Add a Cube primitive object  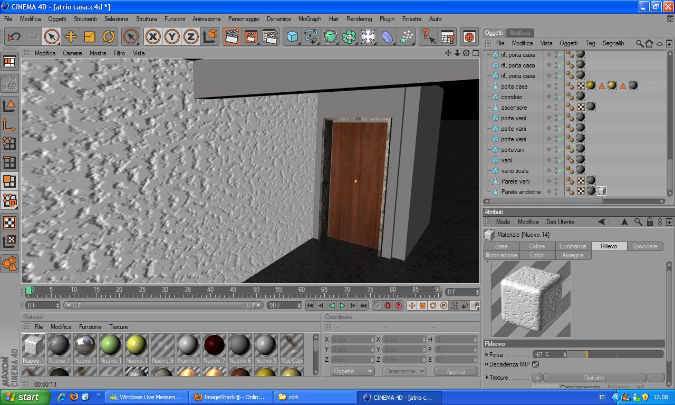point(292,36)
